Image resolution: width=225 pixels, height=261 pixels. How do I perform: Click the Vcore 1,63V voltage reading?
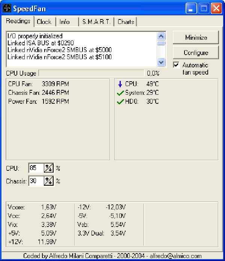(32, 207)
